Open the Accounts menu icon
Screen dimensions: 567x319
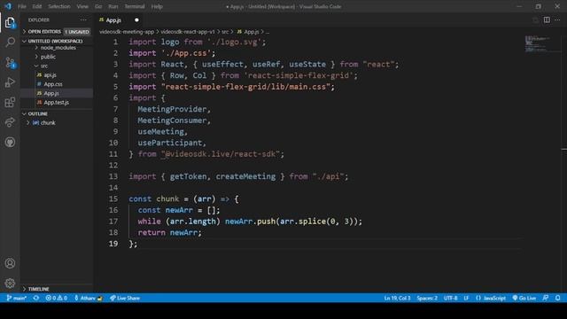(10, 263)
